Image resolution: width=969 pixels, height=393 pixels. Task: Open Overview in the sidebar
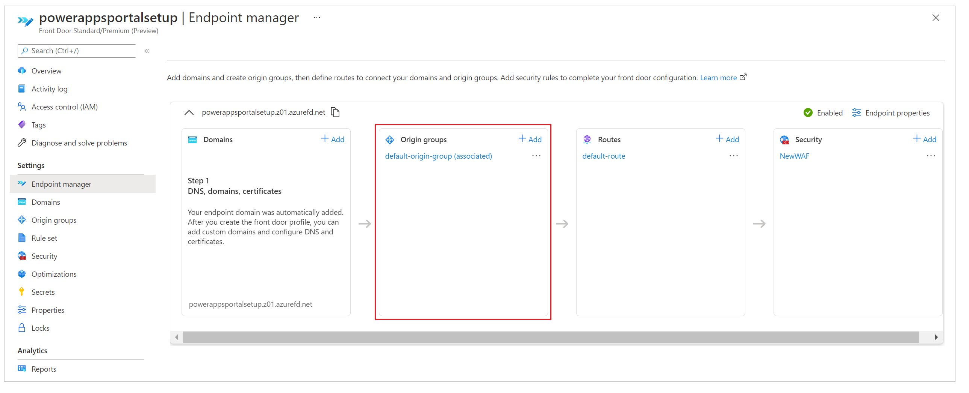(x=46, y=70)
